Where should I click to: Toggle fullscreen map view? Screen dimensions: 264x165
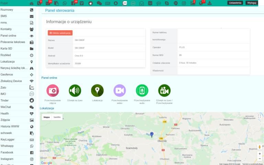pyautogui.click(x=259, y=116)
